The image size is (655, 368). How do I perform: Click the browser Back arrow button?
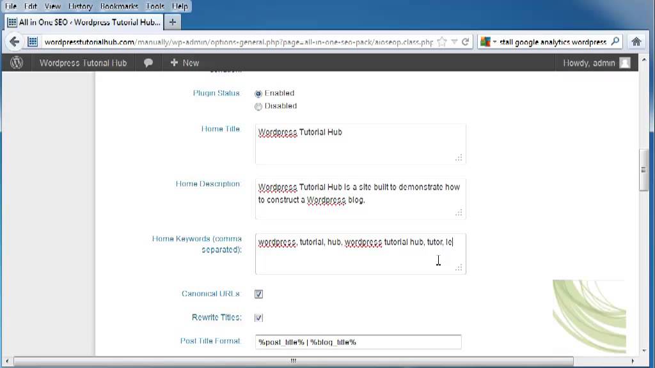(14, 42)
